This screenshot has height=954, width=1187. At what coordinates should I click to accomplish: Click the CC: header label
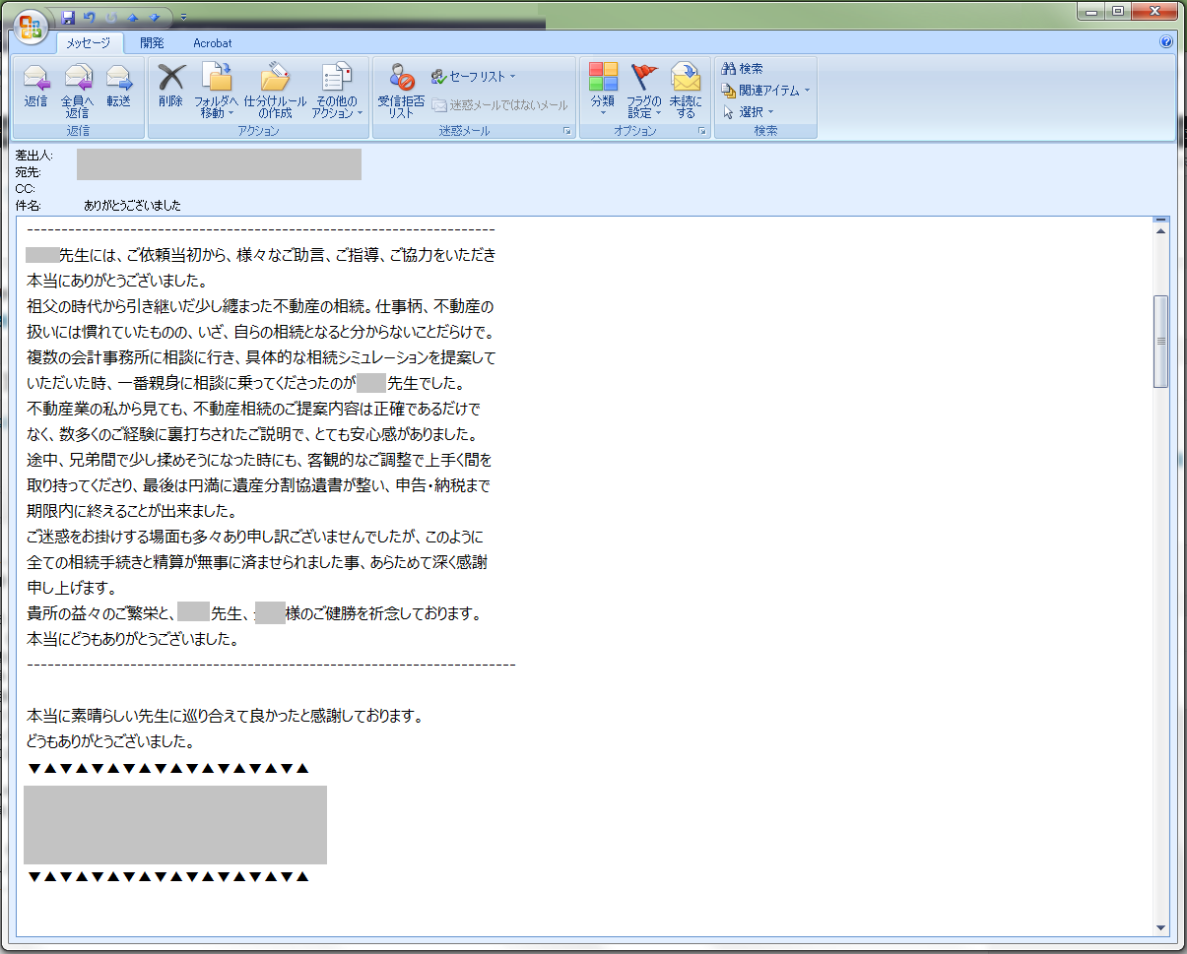tap(26, 188)
